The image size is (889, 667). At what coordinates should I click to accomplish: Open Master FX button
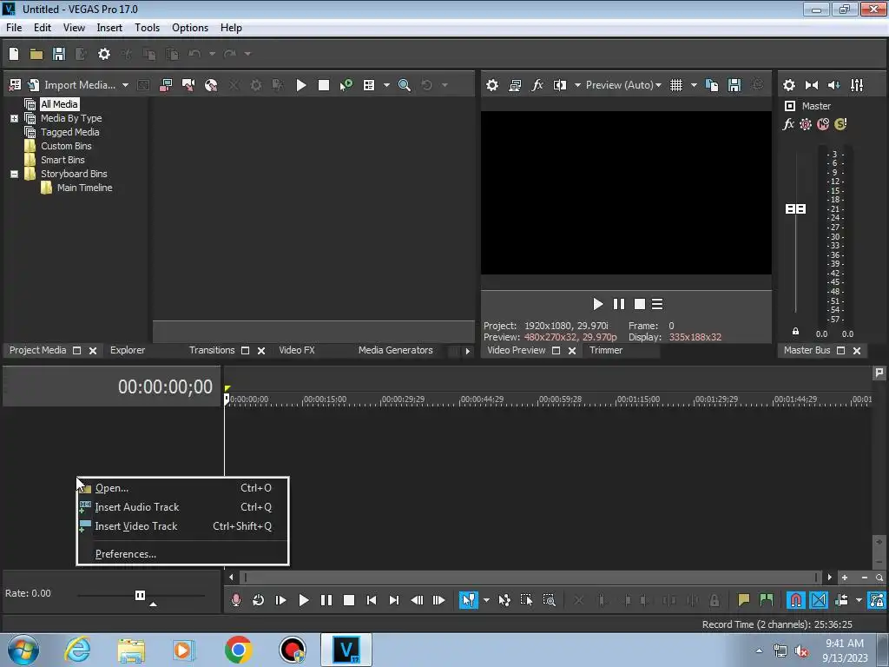[788, 124]
